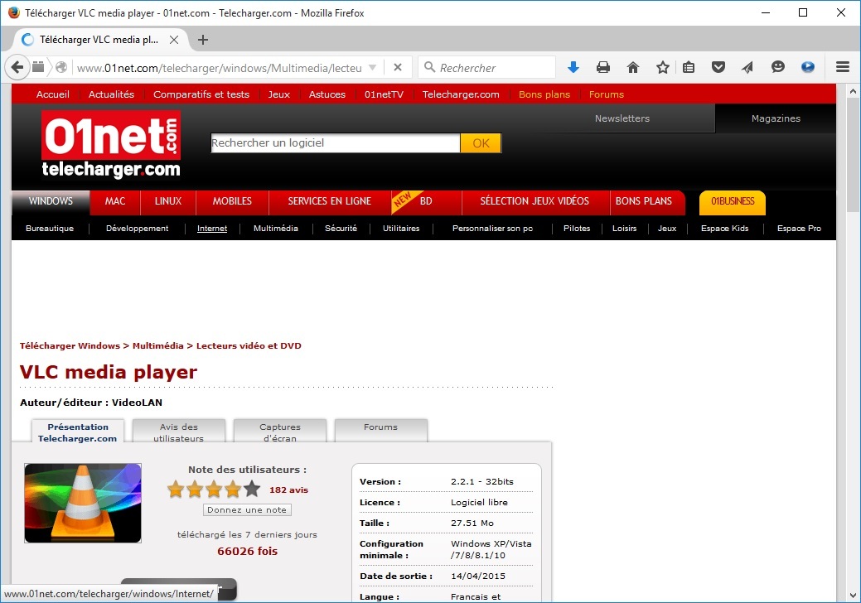Click Télécharger Windows breadcrumb link
Image resolution: width=861 pixels, height=603 pixels.
pyautogui.click(x=70, y=345)
